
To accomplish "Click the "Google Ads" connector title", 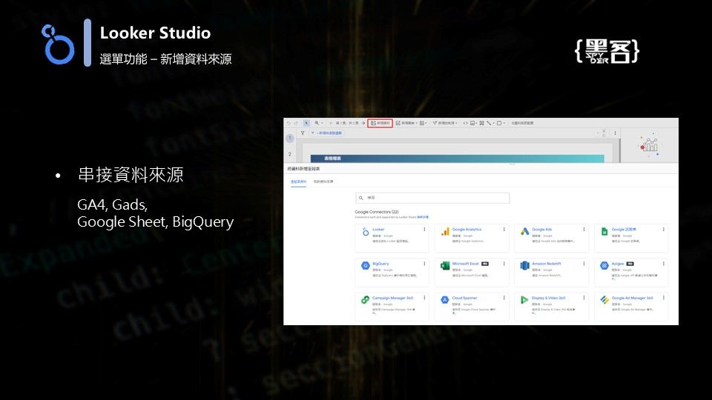I will click(541, 230).
